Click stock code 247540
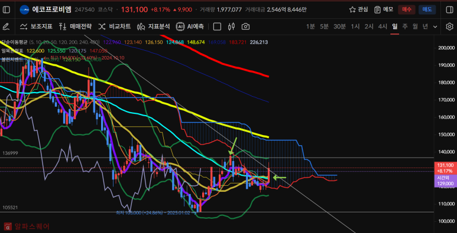Viewport: 457px width, 233px height. click(x=85, y=9)
